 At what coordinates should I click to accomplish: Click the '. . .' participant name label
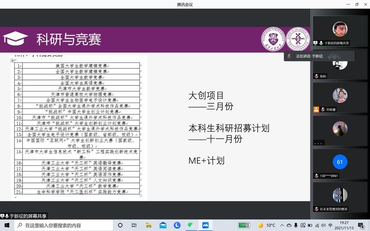coord(318,143)
